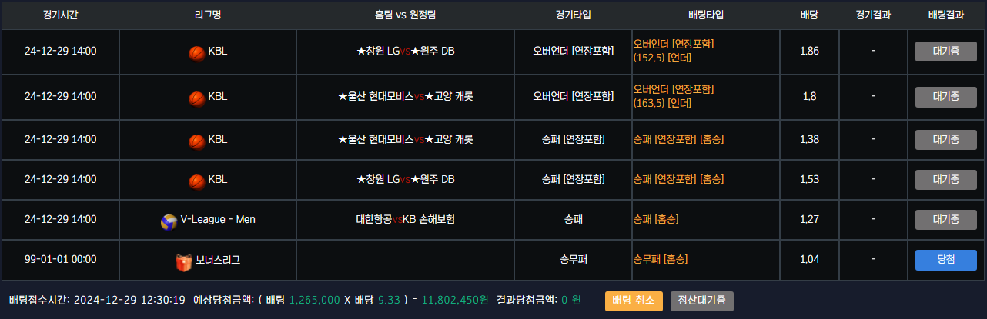This screenshot has width=987, height=319.
Task: Click the 대기중 button for the 1.86 odds row
Action: point(945,52)
